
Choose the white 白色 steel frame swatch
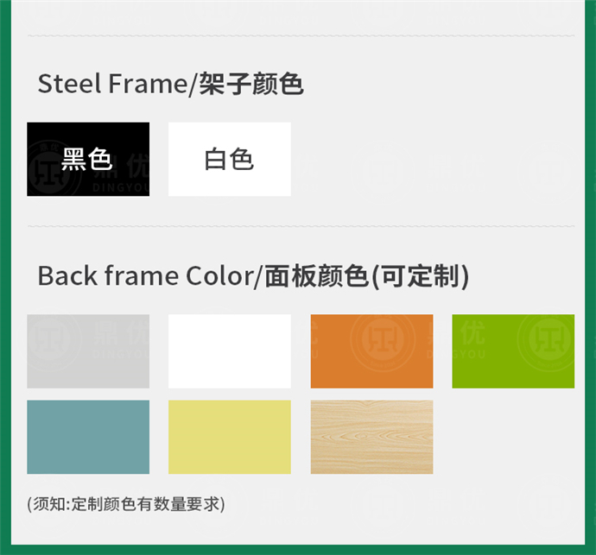(229, 159)
